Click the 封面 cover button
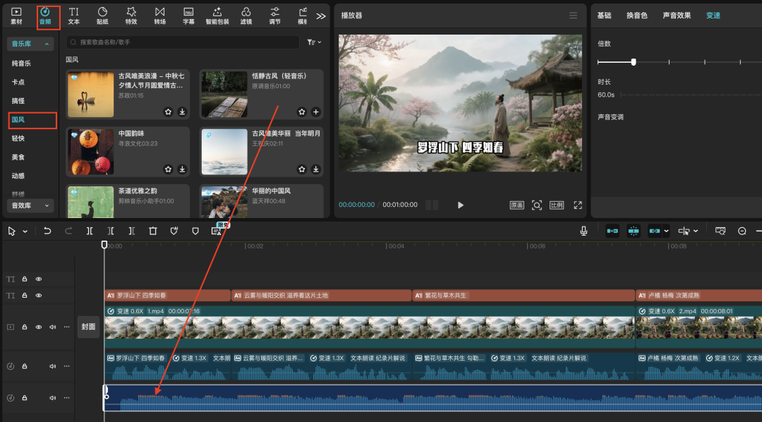Screen dimensions: 762x422 point(88,327)
